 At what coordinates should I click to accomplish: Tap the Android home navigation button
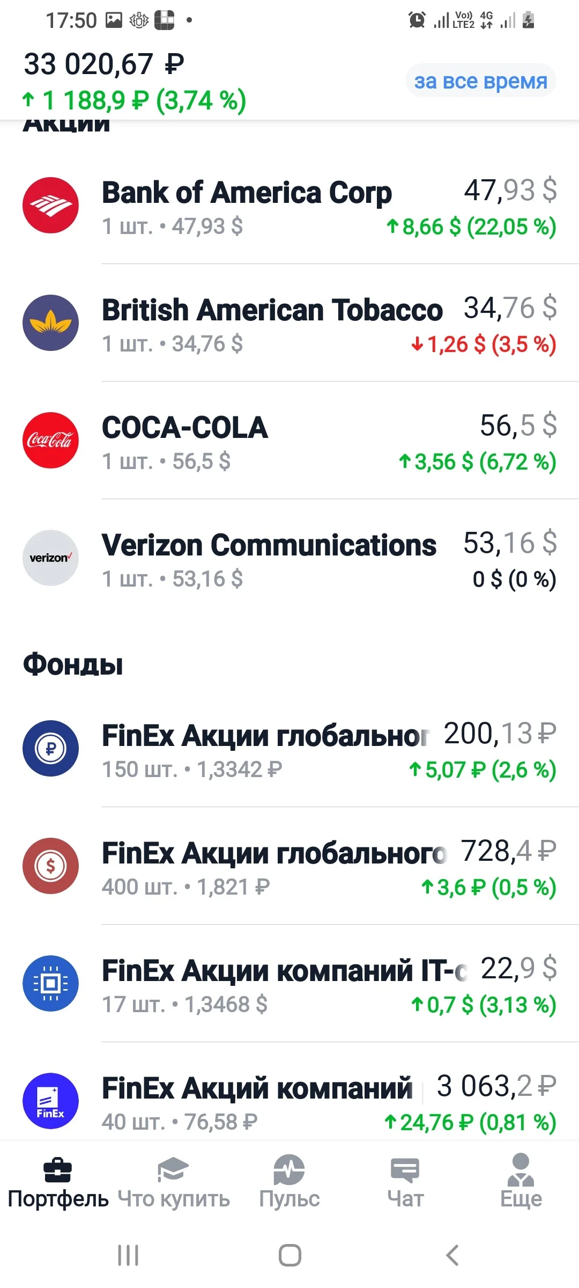coord(289,1255)
